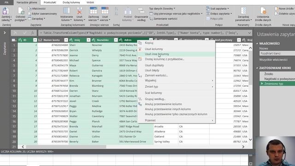Open the Nazwisko column filter dropdown
Screen dimensions: 295x166
coord(116,40)
